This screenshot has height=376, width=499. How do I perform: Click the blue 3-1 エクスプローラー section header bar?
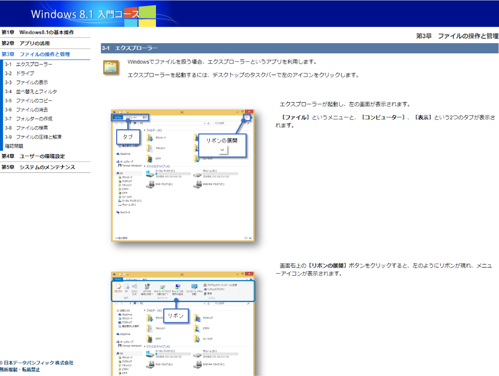coord(299,49)
